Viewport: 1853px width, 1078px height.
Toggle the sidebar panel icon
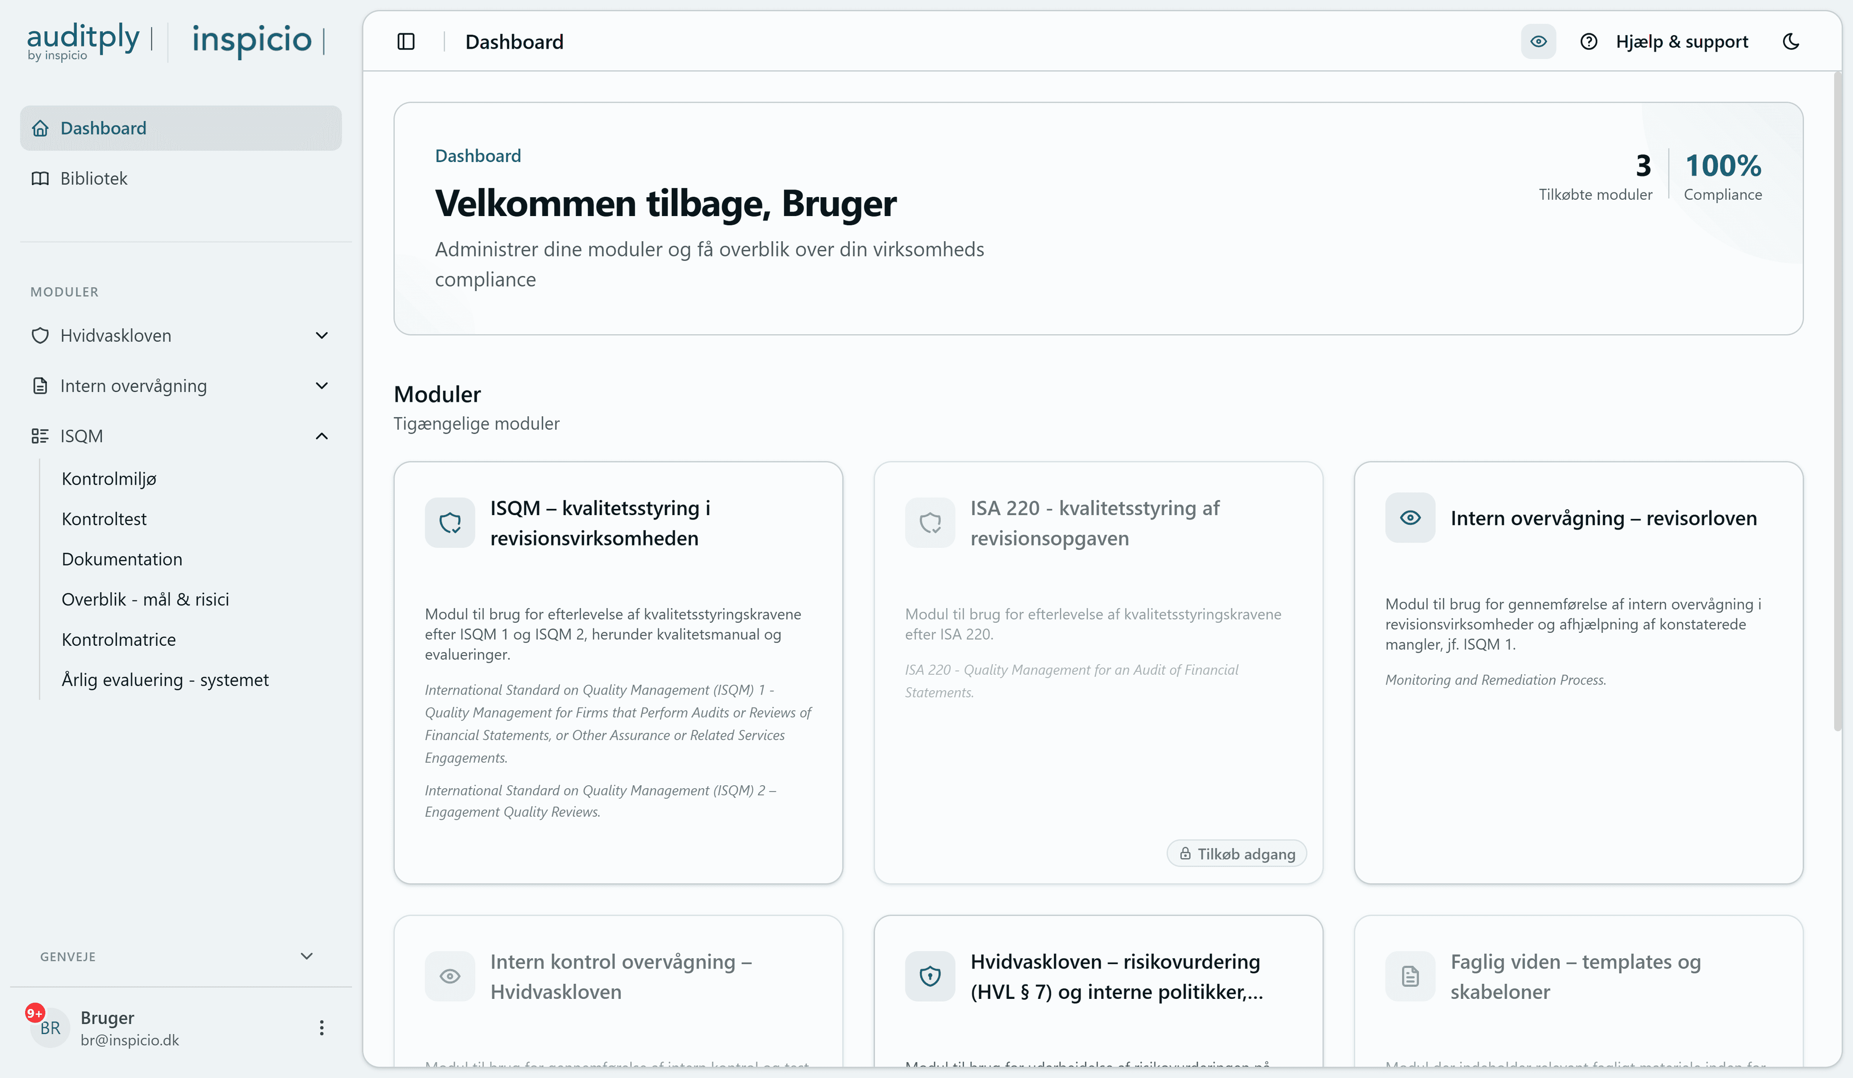point(406,42)
